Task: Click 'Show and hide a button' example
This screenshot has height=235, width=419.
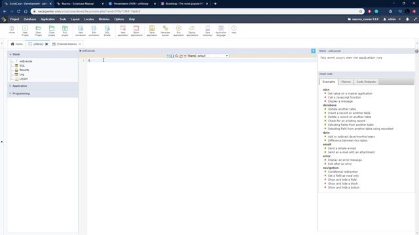Action: [x=344, y=187]
